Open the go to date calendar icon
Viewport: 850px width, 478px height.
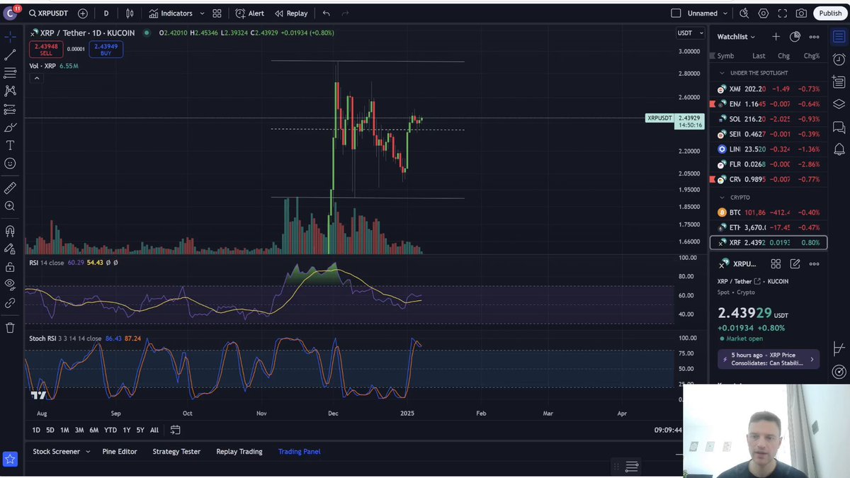(175, 430)
